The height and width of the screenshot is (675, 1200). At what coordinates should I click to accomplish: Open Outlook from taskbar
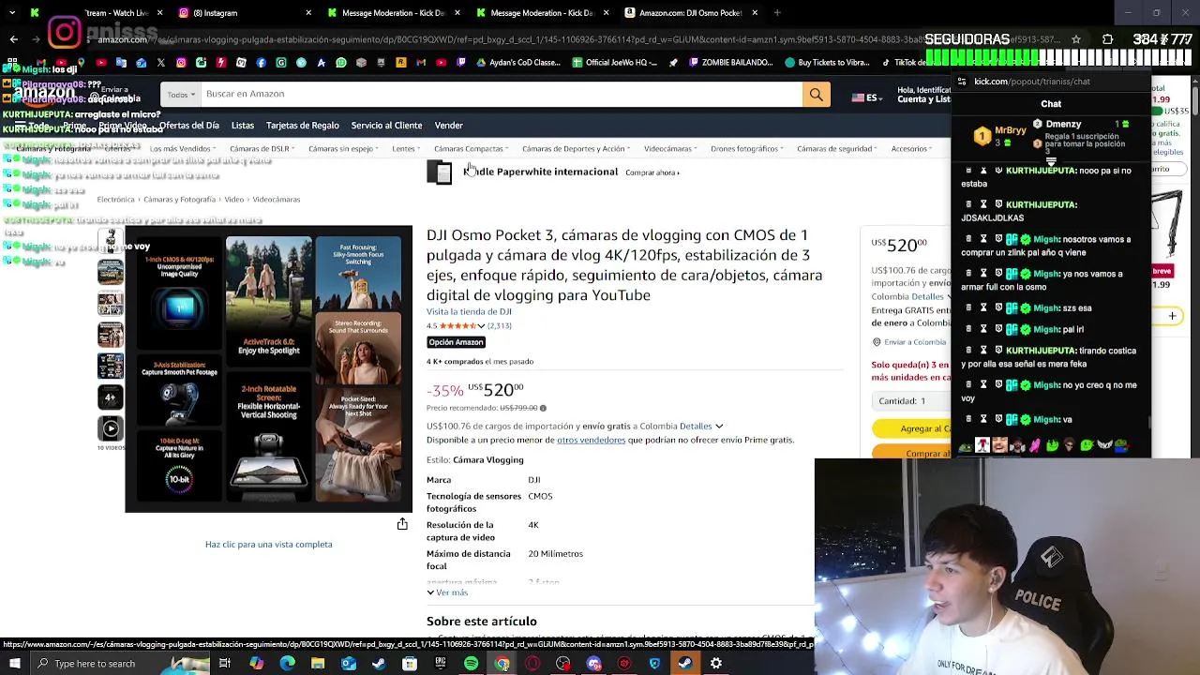click(x=348, y=664)
